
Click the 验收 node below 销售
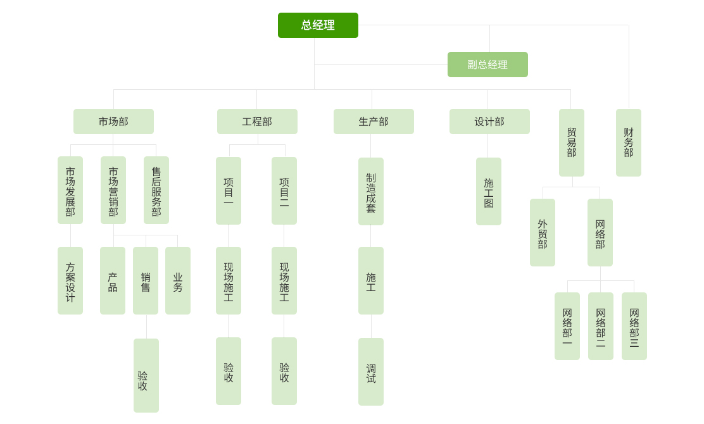click(146, 376)
